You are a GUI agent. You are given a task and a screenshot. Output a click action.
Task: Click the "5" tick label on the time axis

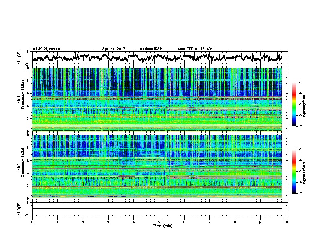(x=159, y=222)
